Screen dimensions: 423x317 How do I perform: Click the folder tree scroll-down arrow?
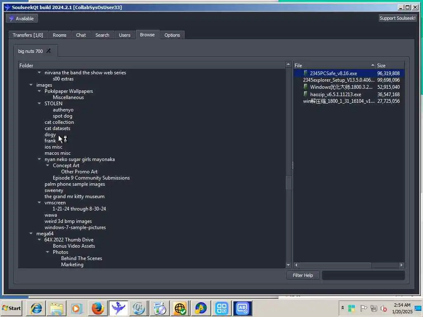pos(288,265)
